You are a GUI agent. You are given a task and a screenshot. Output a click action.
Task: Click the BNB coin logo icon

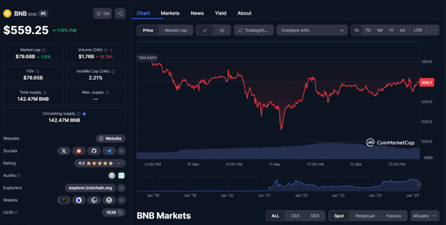click(x=7, y=13)
